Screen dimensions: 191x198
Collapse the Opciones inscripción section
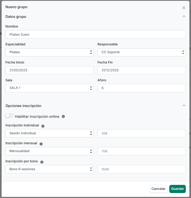tap(184, 106)
